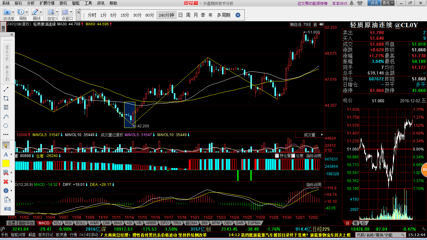Click the 撑压分析 side button

point(7,53)
